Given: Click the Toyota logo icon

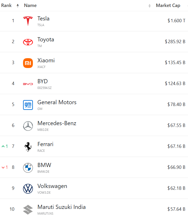Looking at the screenshot, I should point(28,42).
